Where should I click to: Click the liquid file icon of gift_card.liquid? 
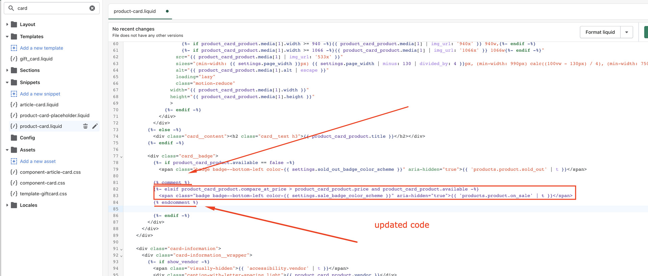pyautogui.click(x=14, y=59)
